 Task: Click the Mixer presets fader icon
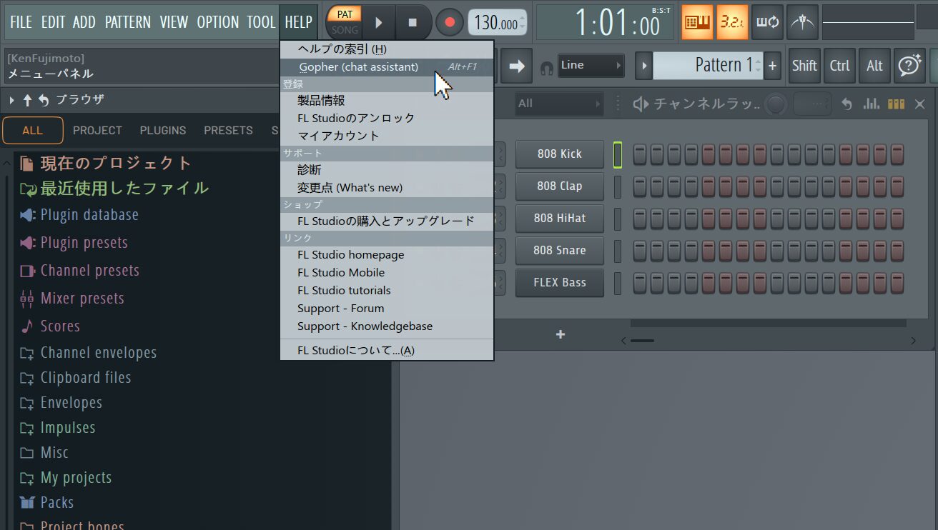pos(27,299)
